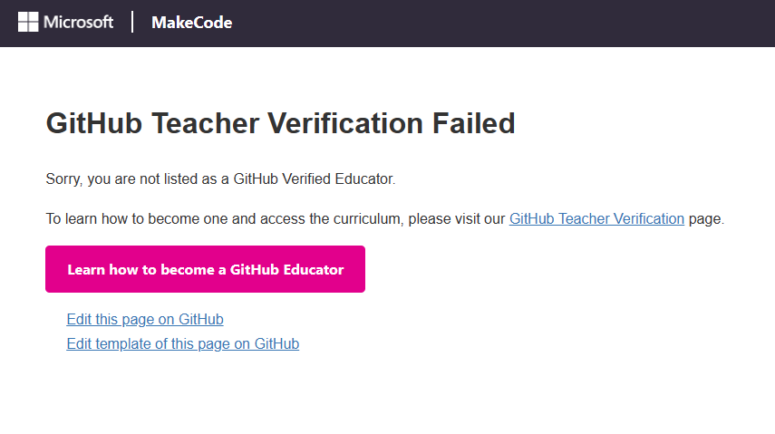This screenshot has width=775, height=434.
Task: Click the word Failed in the heading
Action: coord(473,123)
